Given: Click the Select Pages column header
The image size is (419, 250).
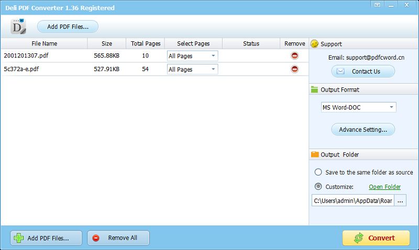Looking at the screenshot, I should pyautogui.click(x=193, y=43).
